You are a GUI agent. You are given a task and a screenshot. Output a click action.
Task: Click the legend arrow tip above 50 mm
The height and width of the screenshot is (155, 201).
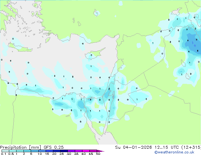[101, 151]
